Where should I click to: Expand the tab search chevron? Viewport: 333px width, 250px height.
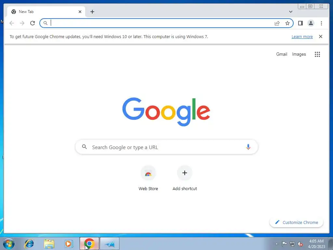(x=290, y=12)
